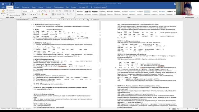Open the font size dropdown
Image resolution: width=199 pixels, height=112 pixels.
(x=37, y=11)
